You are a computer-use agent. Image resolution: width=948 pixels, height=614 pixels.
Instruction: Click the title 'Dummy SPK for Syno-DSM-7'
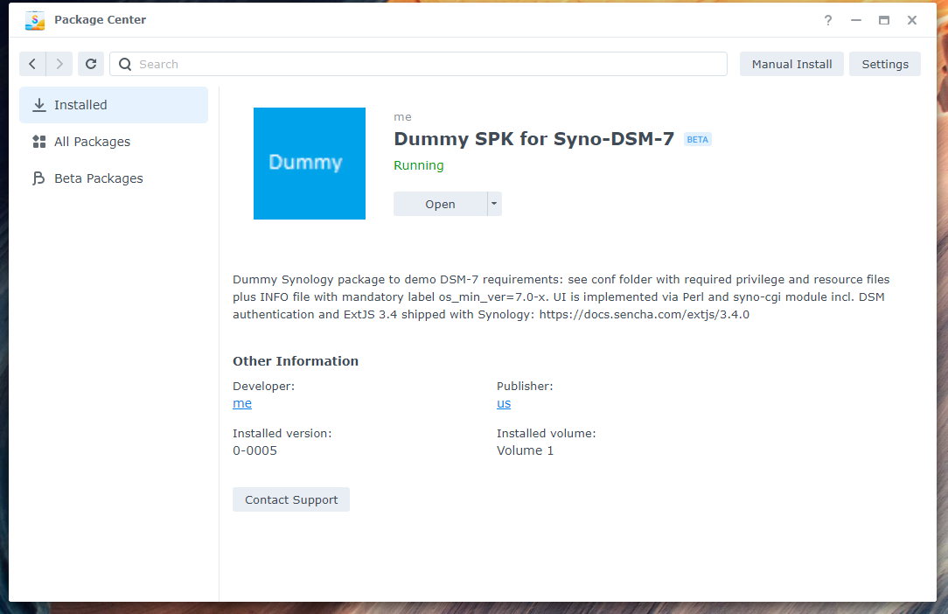[x=533, y=139]
